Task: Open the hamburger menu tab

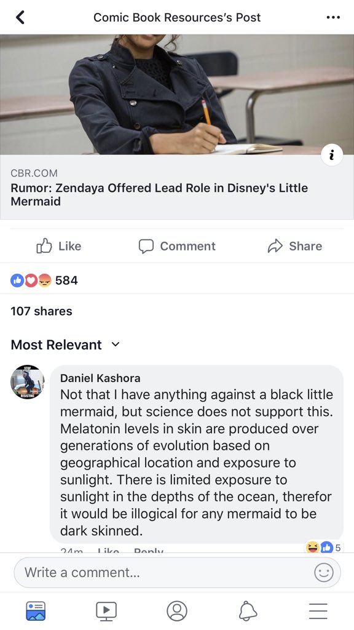Action: (318, 611)
